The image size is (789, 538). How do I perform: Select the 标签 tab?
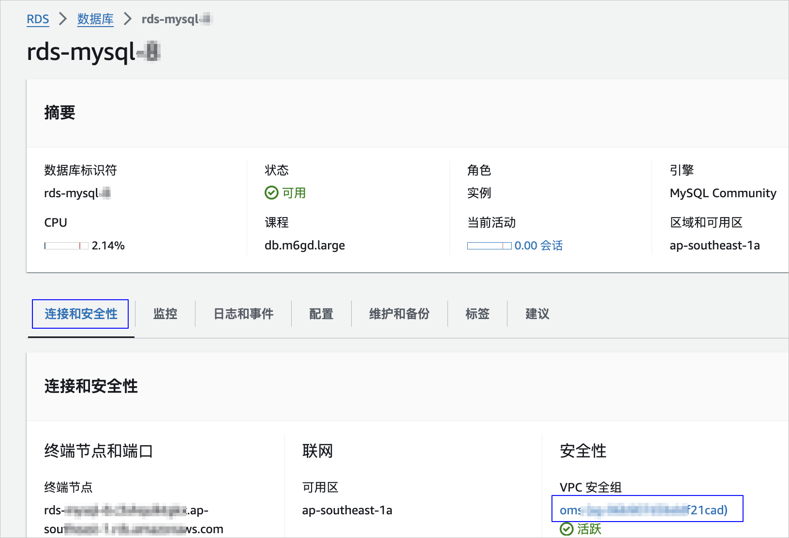pos(478,314)
